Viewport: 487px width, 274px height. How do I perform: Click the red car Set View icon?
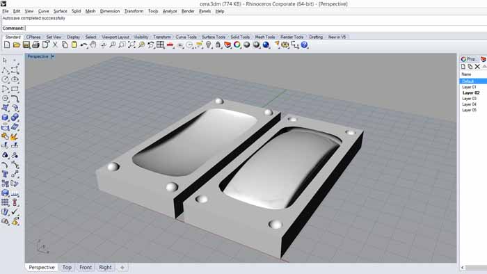[170, 45]
